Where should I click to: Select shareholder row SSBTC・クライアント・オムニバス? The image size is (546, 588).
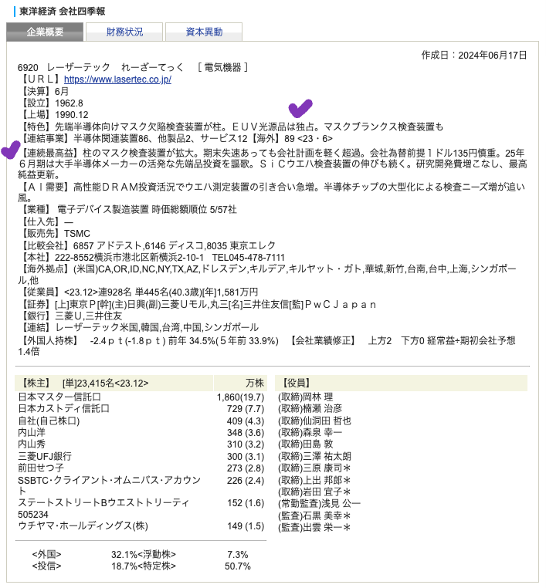pyautogui.click(x=109, y=485)
